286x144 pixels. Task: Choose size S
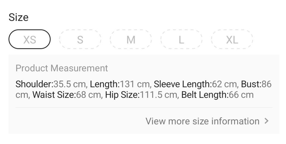[x=80, y=39]
